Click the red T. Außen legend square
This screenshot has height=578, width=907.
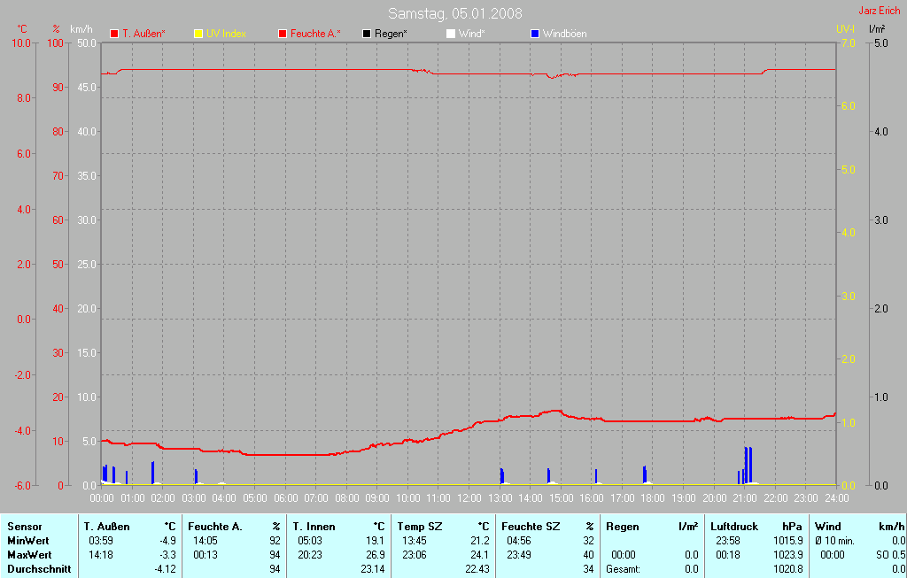click(114, 34)
